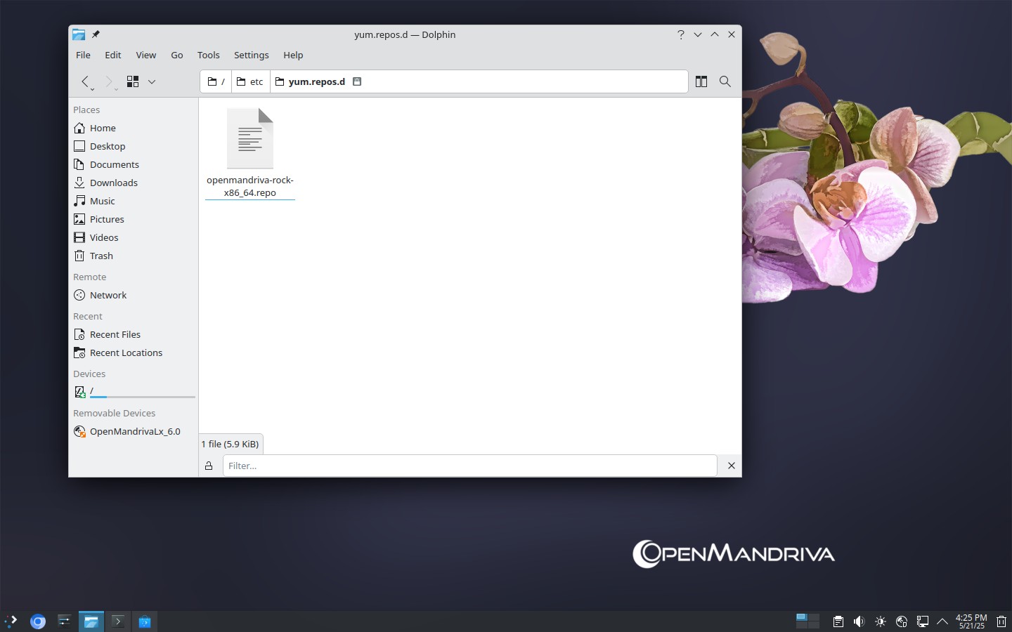Jump to the root slash breadcrumb
This screenshot has width=1012, height=632.
click(x=216, y=81)
